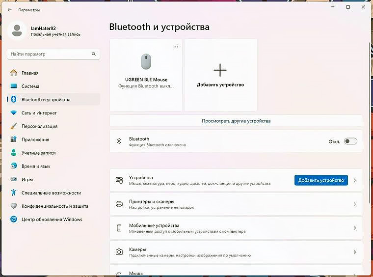Click the Bluetooth и устройства page heading
The width and height of the screenshot is (373, 277).
tap(160, 27)
